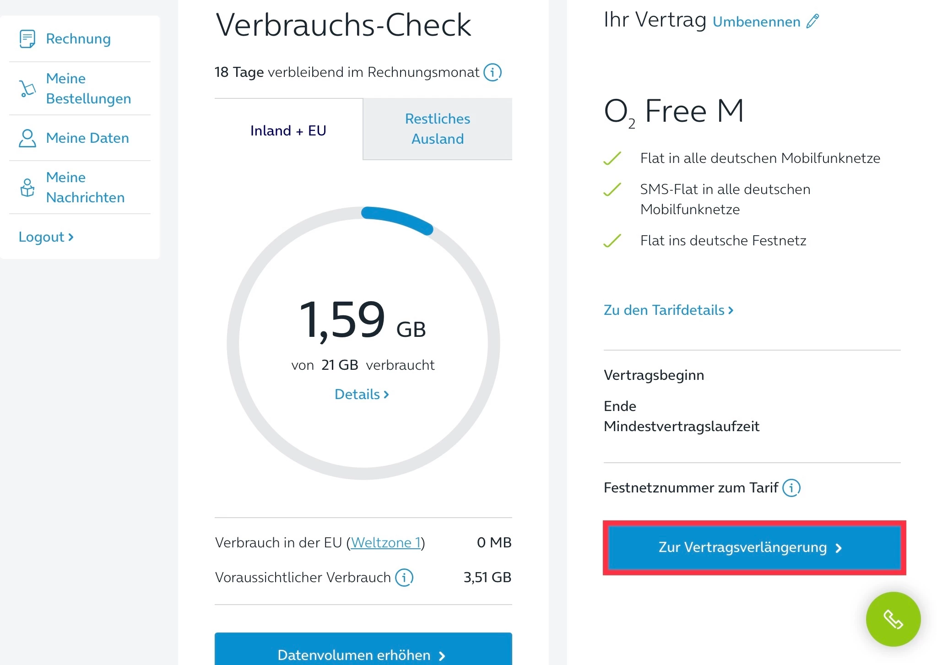The width and height of the screenshot is (937, 665).
Task: Select the Inland + EU tab
Action: [288, 130]
